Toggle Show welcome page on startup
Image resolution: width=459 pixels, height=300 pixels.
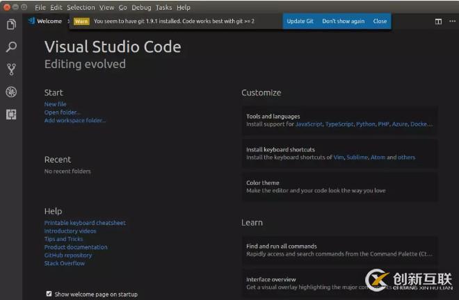49,294
